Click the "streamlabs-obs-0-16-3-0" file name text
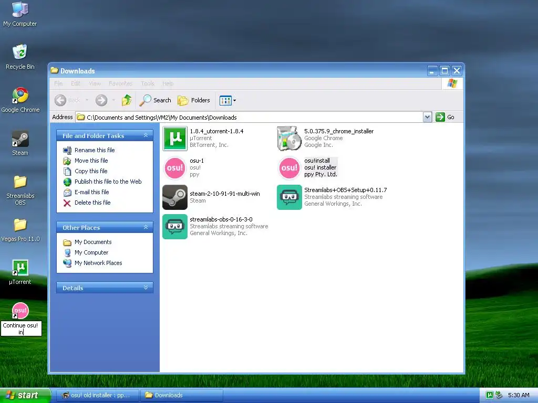Viewport: 538px width, 403px height. (x=221, y=219)
